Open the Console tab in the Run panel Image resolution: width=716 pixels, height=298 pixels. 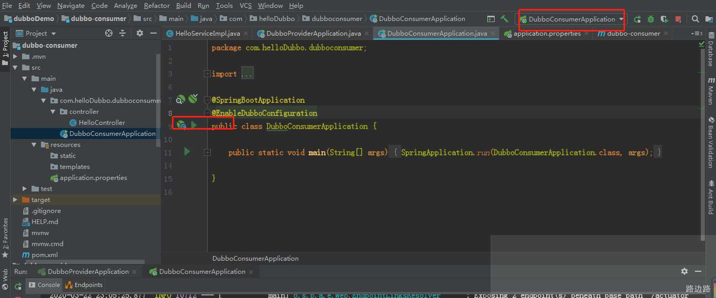[44, 285]
